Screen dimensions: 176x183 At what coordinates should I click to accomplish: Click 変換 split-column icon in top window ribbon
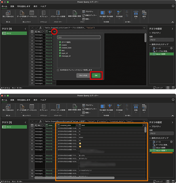point(136,13)
